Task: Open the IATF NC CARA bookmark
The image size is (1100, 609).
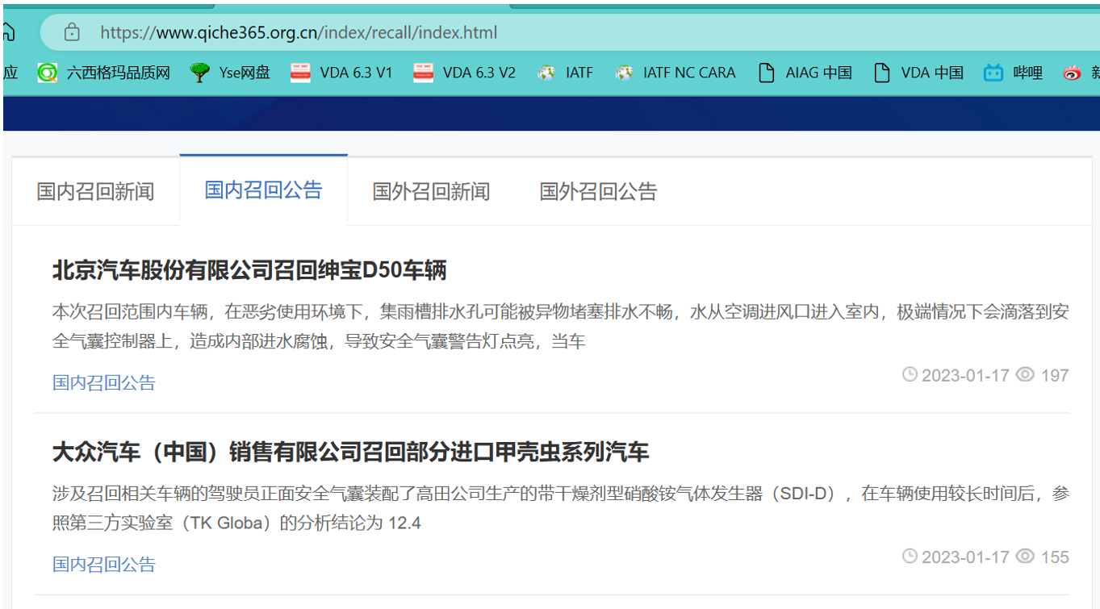Action: click(675, 73)
